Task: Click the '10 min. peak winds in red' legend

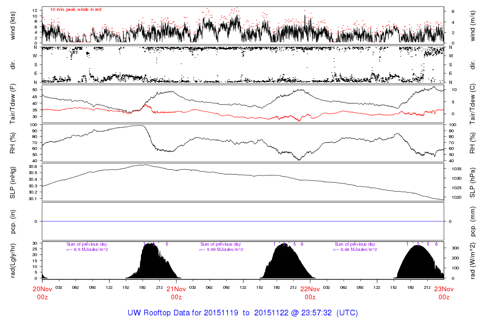Action: (x=75, y=9)
